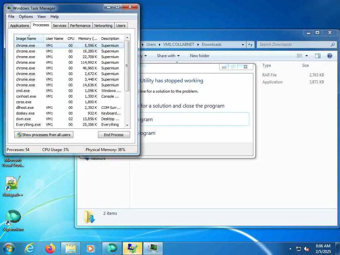Select the dwm.exe process row
The height and width of the screenshot is (255, 340).
pyautogui.click(x=69, y=119)
